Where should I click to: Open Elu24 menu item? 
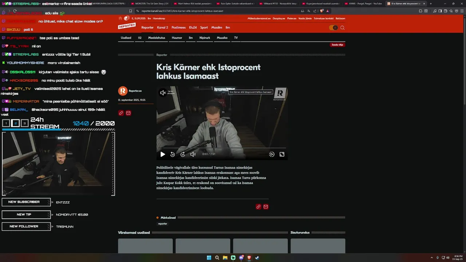[193, 28]
